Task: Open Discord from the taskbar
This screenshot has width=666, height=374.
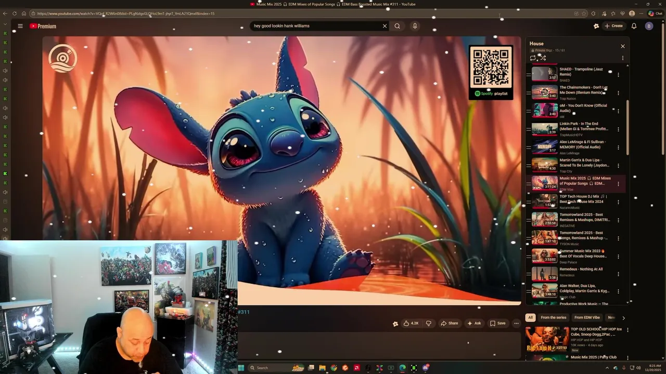Action: pos(426,368)
